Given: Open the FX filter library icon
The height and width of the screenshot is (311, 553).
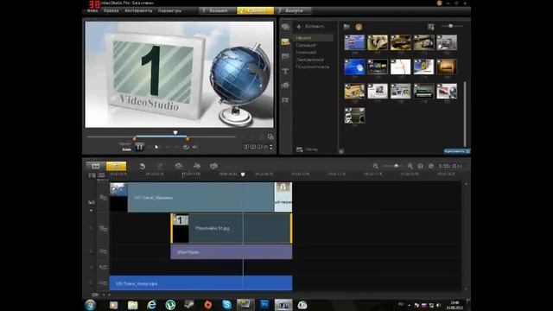Looking at the screenshot, I should (285, 100).
